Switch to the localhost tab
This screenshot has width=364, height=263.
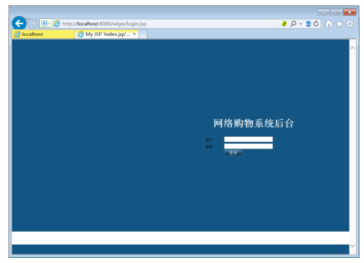point(43,35)
